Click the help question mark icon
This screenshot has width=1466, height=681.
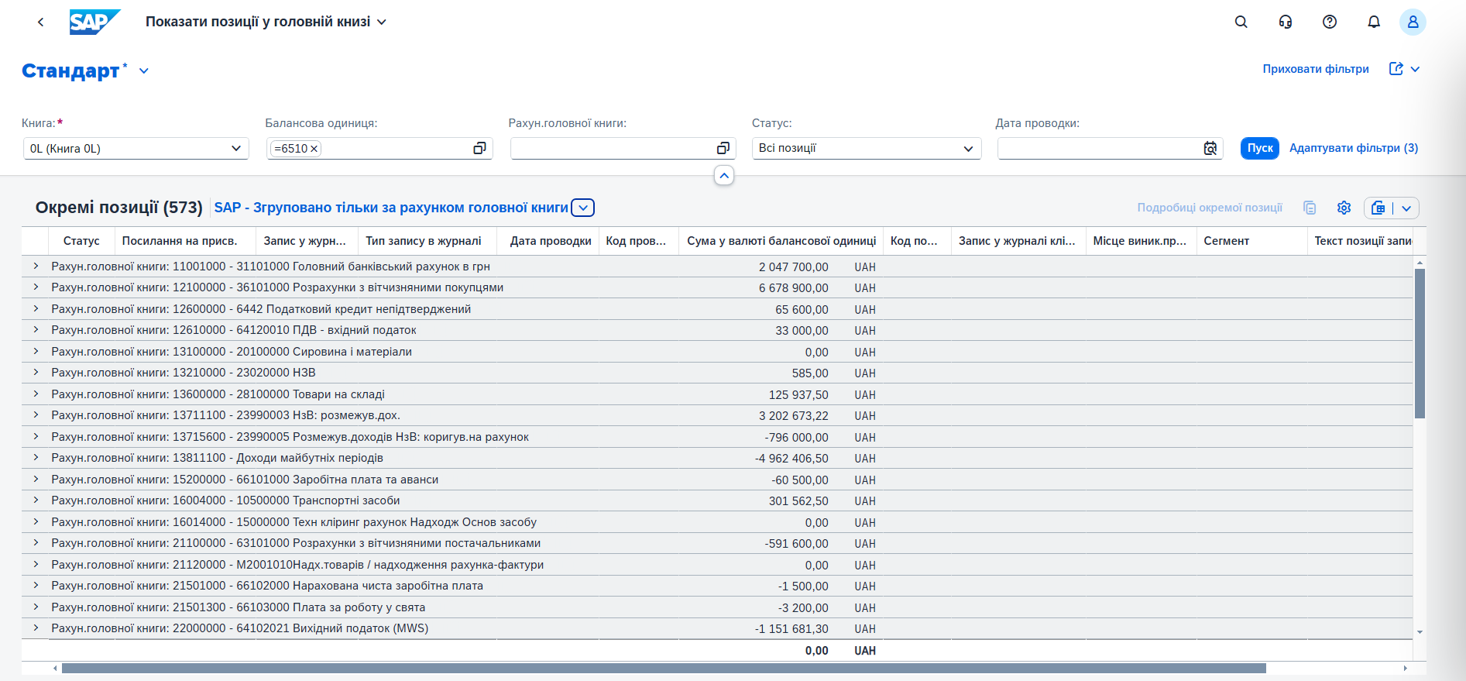coord(1329,22)
